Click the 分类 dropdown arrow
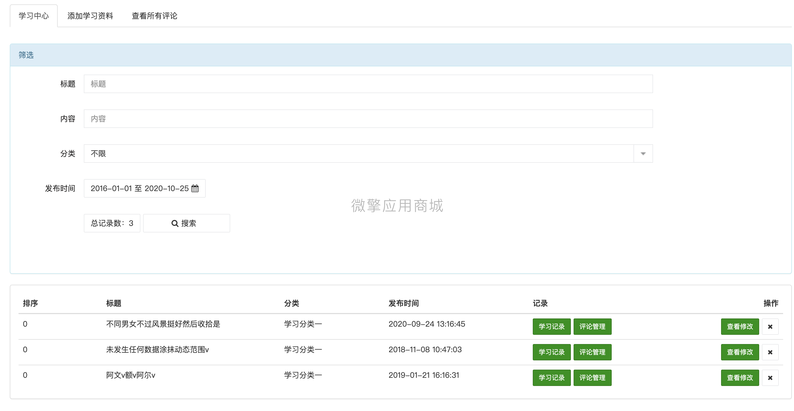 coord(643,154)
